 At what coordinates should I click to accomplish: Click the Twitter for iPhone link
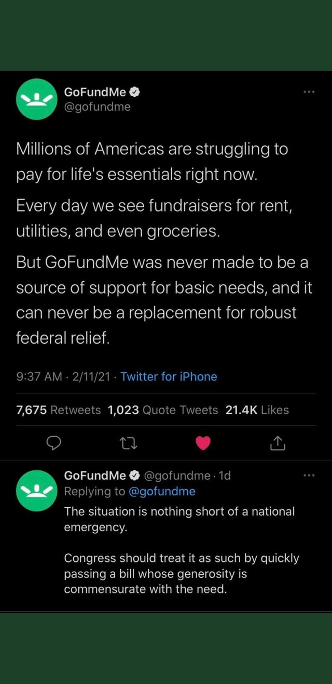tap(169, 377)
